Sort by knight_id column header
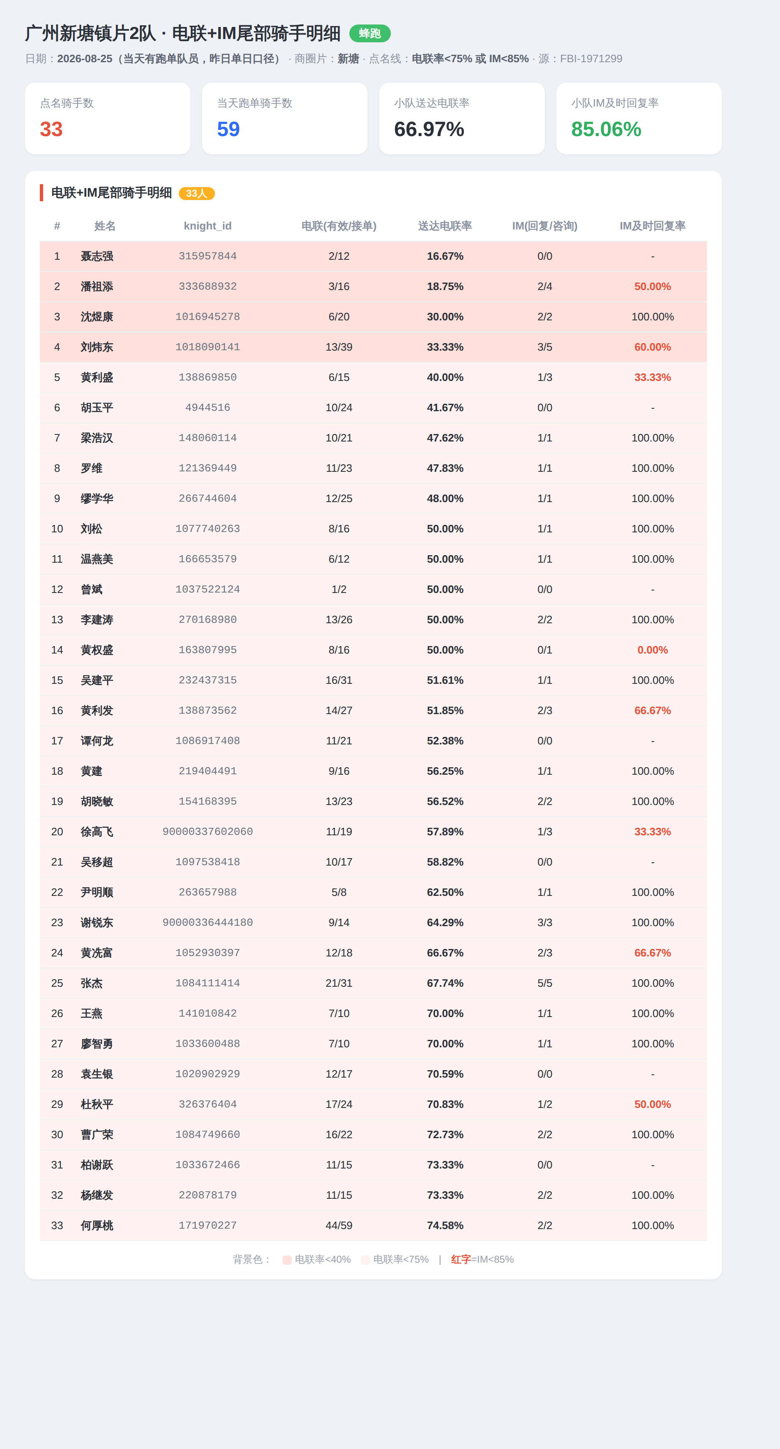The width and height of the screenshot is (780, 1449). (x=207, y=226)
